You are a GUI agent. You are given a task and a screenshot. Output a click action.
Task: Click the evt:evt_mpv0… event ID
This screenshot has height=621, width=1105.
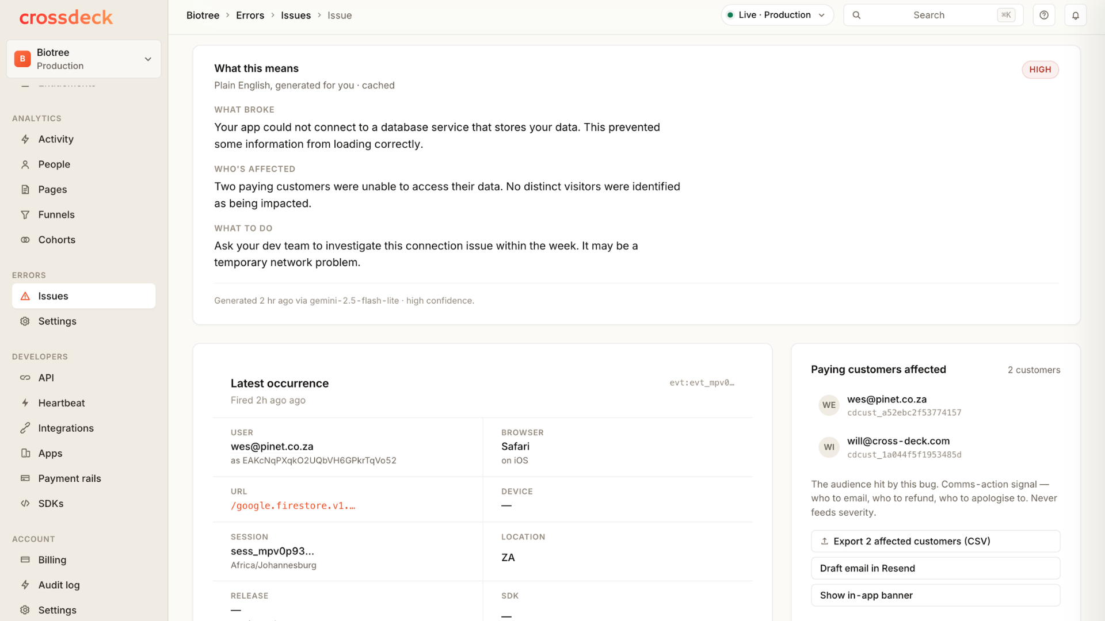tap(702, 383)
